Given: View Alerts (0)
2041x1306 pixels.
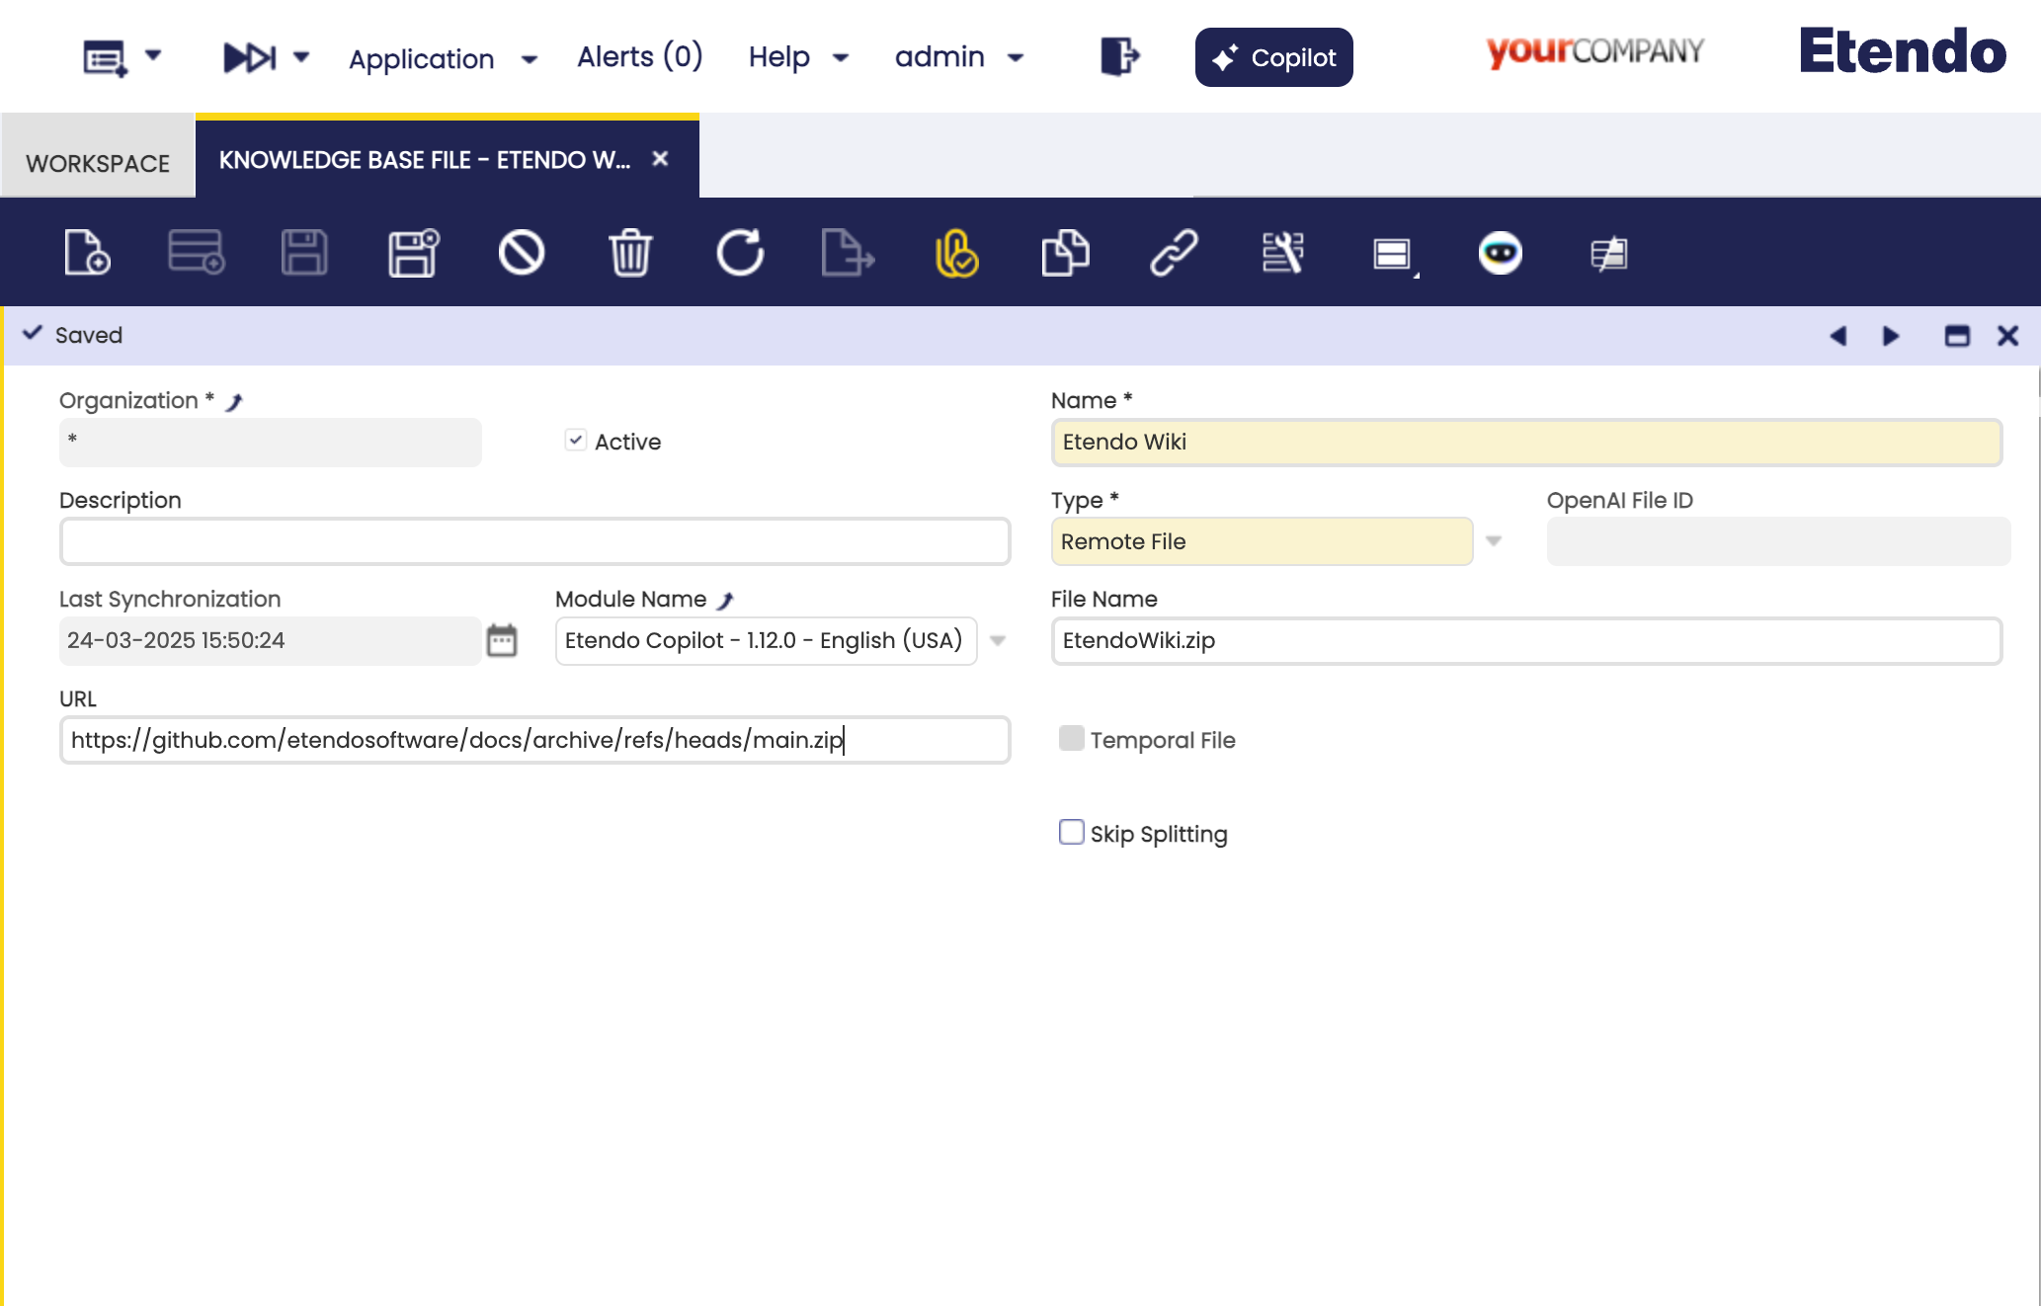Looking at the screenshot, I should tap(640, 56).
